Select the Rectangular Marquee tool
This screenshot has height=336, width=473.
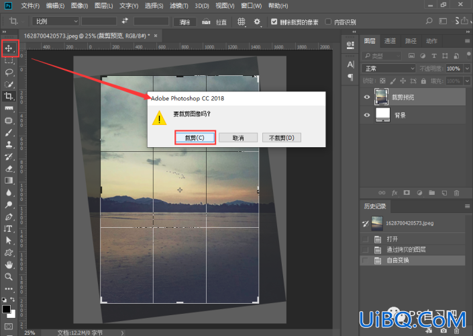(x=9, y=60)
